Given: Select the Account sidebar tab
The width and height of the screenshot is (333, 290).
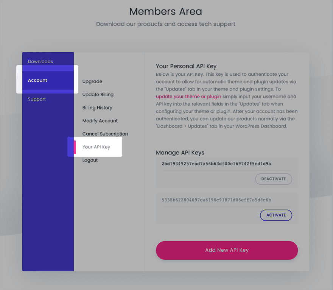Looking at the screenshot, I should [x=38, y=80].
